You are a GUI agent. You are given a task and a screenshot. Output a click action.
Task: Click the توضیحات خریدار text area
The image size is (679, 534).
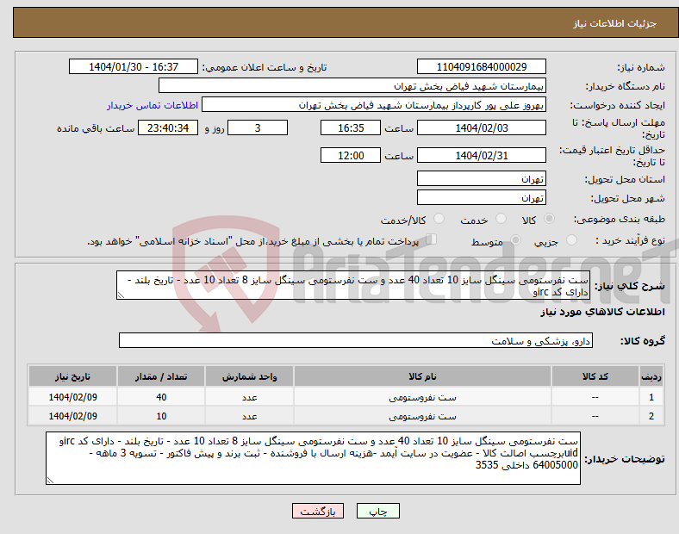click(x=313, y=458)
